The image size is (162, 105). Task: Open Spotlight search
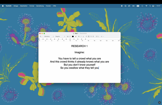[150, 6]
